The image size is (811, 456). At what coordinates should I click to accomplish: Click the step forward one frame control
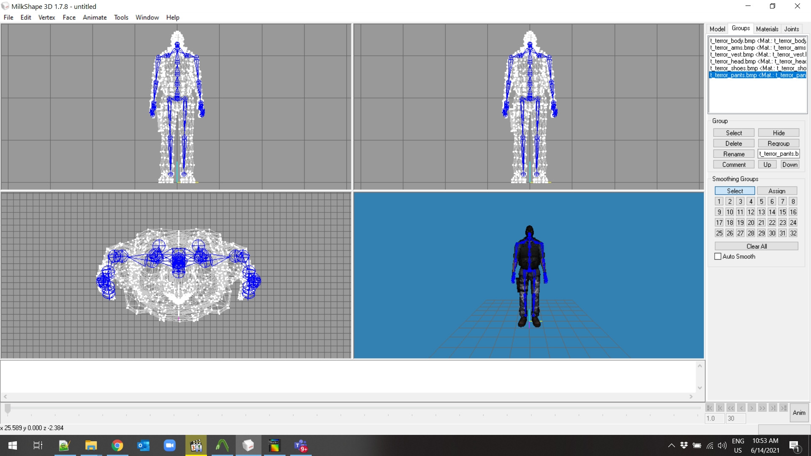751,408
